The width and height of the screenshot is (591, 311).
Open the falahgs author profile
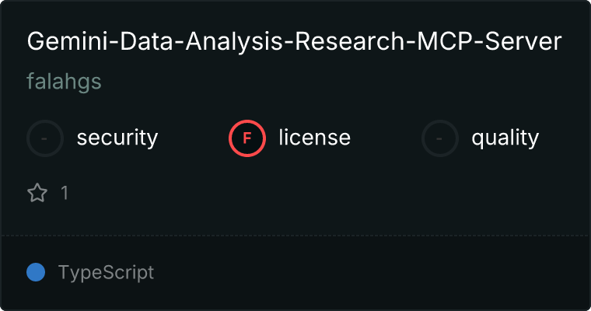64,82
